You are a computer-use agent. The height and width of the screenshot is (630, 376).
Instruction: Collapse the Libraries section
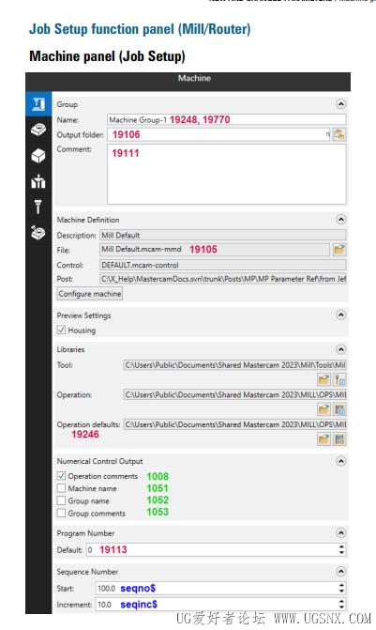(x=340, y=349)
